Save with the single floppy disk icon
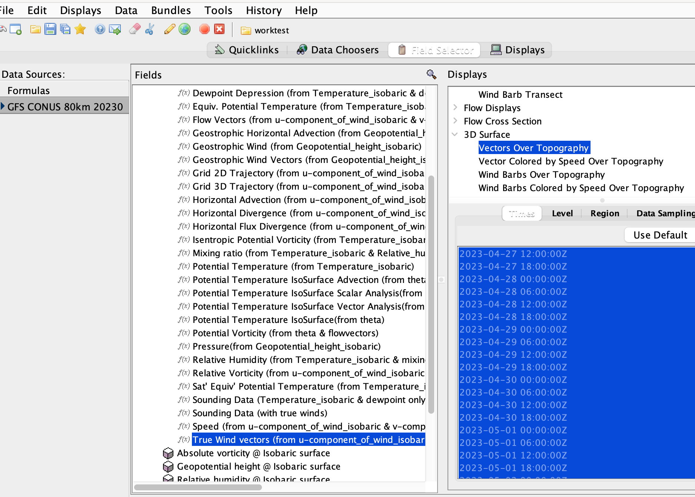This screenshot has height=497, width=695. coord(50,29)
